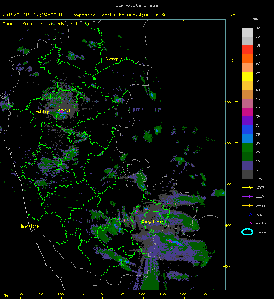Pick the light orange swatch below 57

click(x=247, y=68)
